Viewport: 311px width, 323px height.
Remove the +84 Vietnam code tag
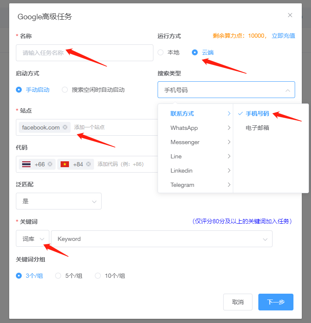pos(88,164)
